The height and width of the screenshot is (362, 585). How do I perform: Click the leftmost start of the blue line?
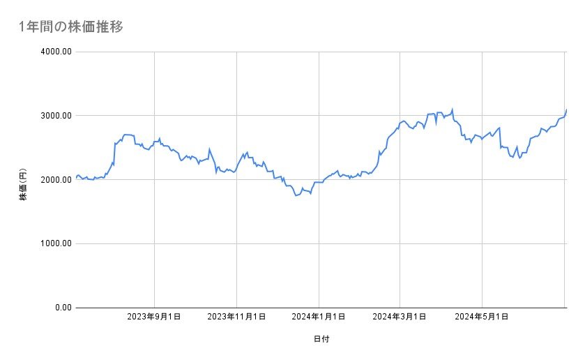click(75, 177)
